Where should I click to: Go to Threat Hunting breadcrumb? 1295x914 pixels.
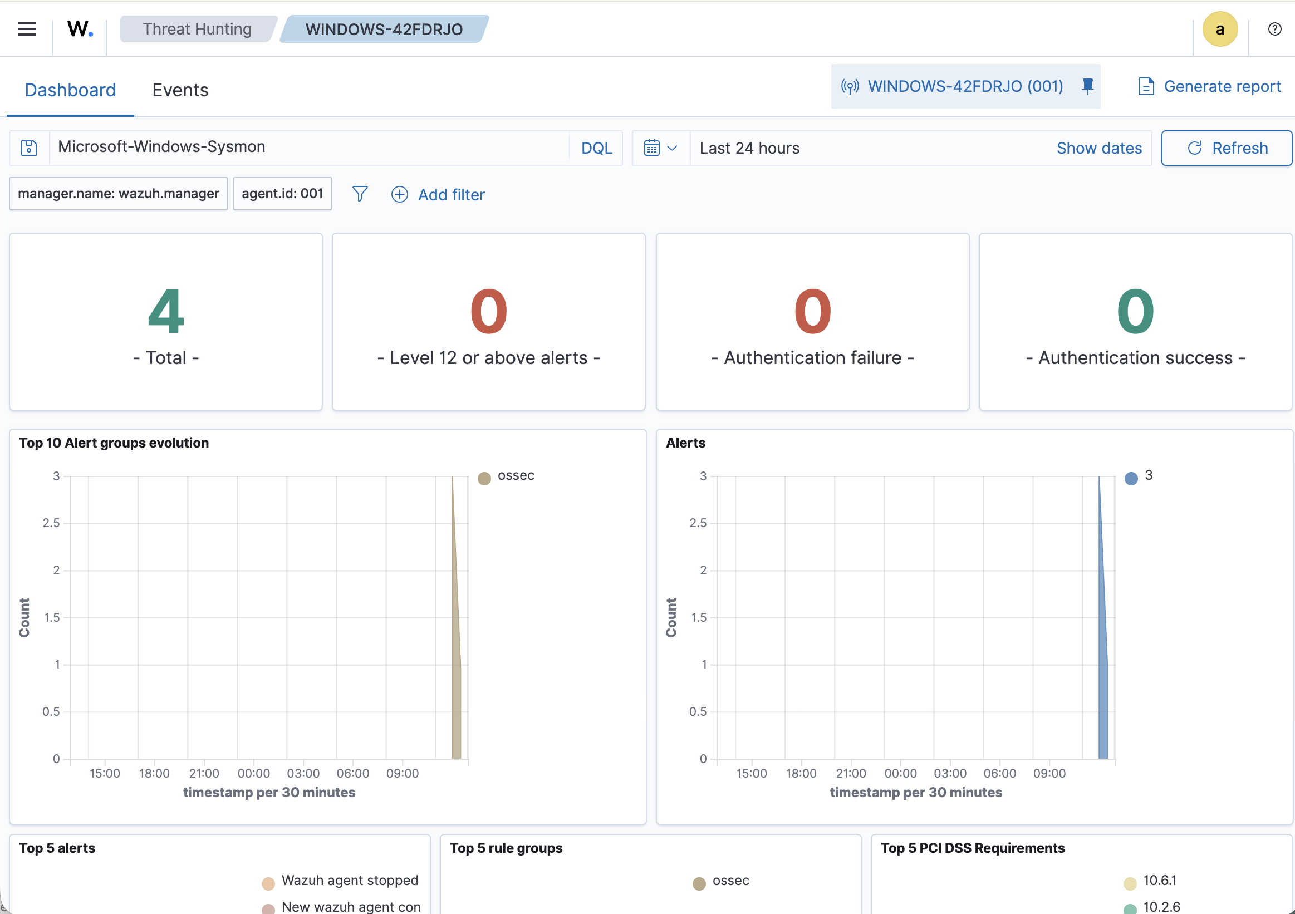197,29
